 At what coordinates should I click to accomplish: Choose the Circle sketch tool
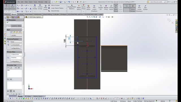[22, 5]
